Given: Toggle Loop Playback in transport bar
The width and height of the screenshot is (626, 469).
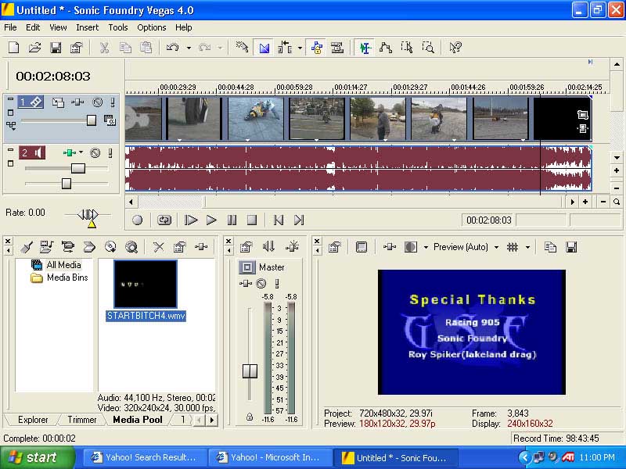Looking at the screenshot, I should point(164,220).
